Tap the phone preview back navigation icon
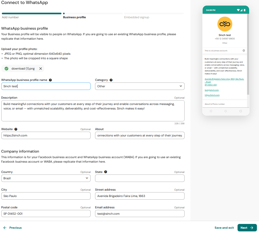Screen dimensions: 259x234 (x=211, y=111)
